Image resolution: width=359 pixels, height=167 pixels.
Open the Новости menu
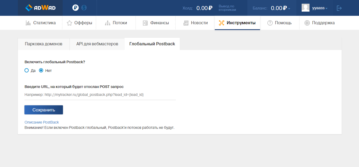(x=196, y=23)
